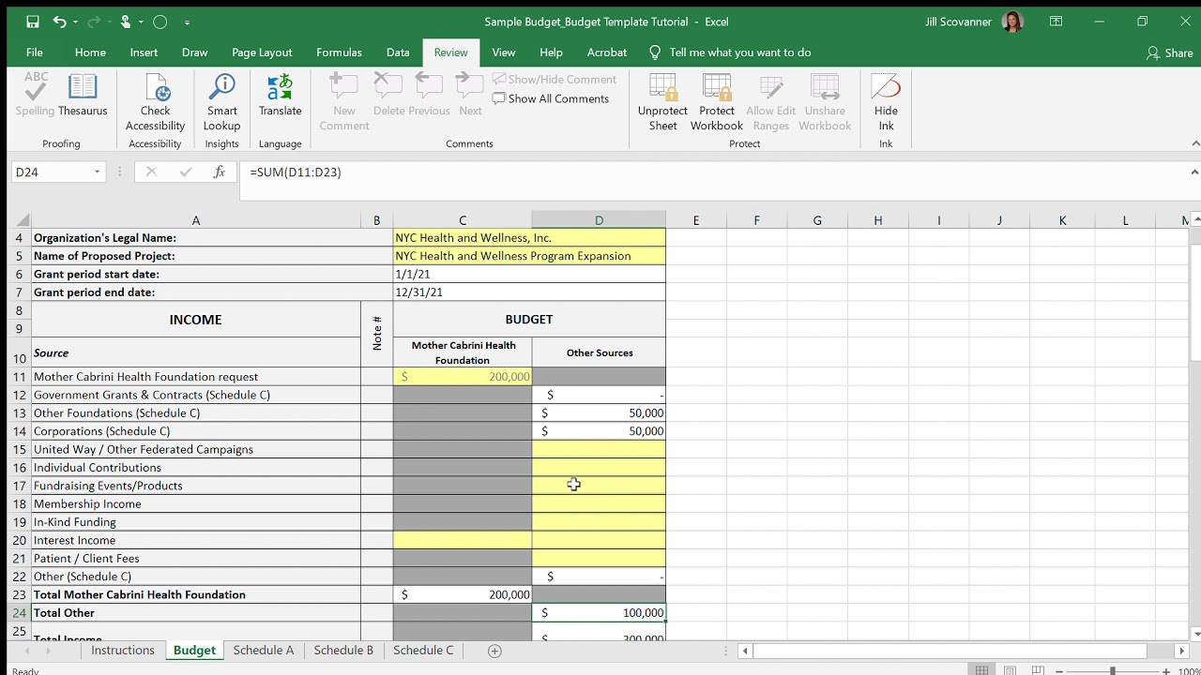
Task: Open the Page Layout tab
Action: coord(262,52)
